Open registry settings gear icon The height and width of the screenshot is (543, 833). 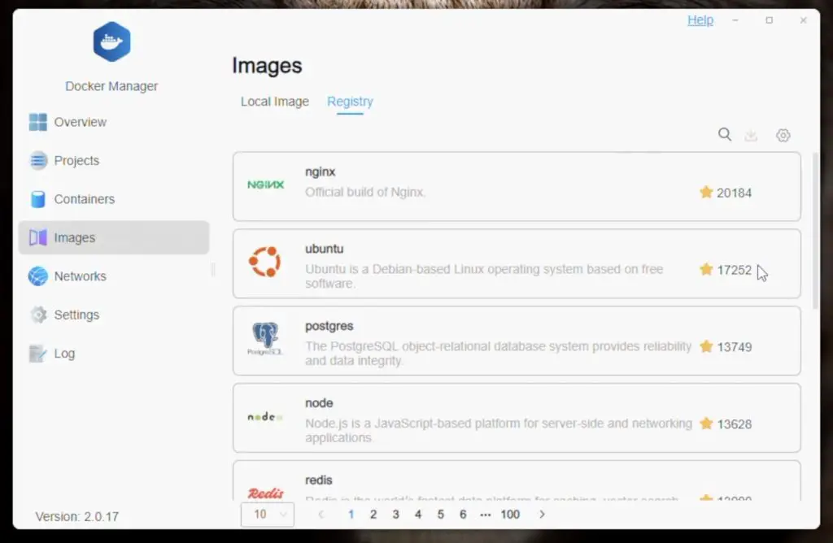coord(783,135)
